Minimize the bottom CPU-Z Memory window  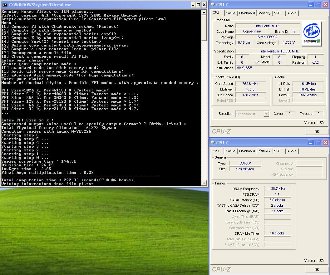point(311,143)
